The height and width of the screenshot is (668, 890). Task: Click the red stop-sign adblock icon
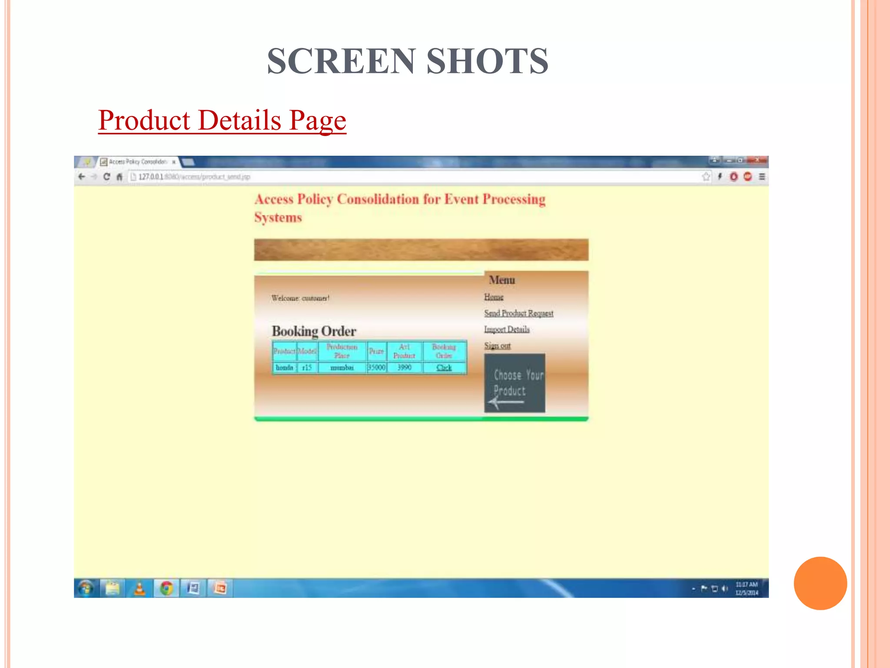pos(747,177)
